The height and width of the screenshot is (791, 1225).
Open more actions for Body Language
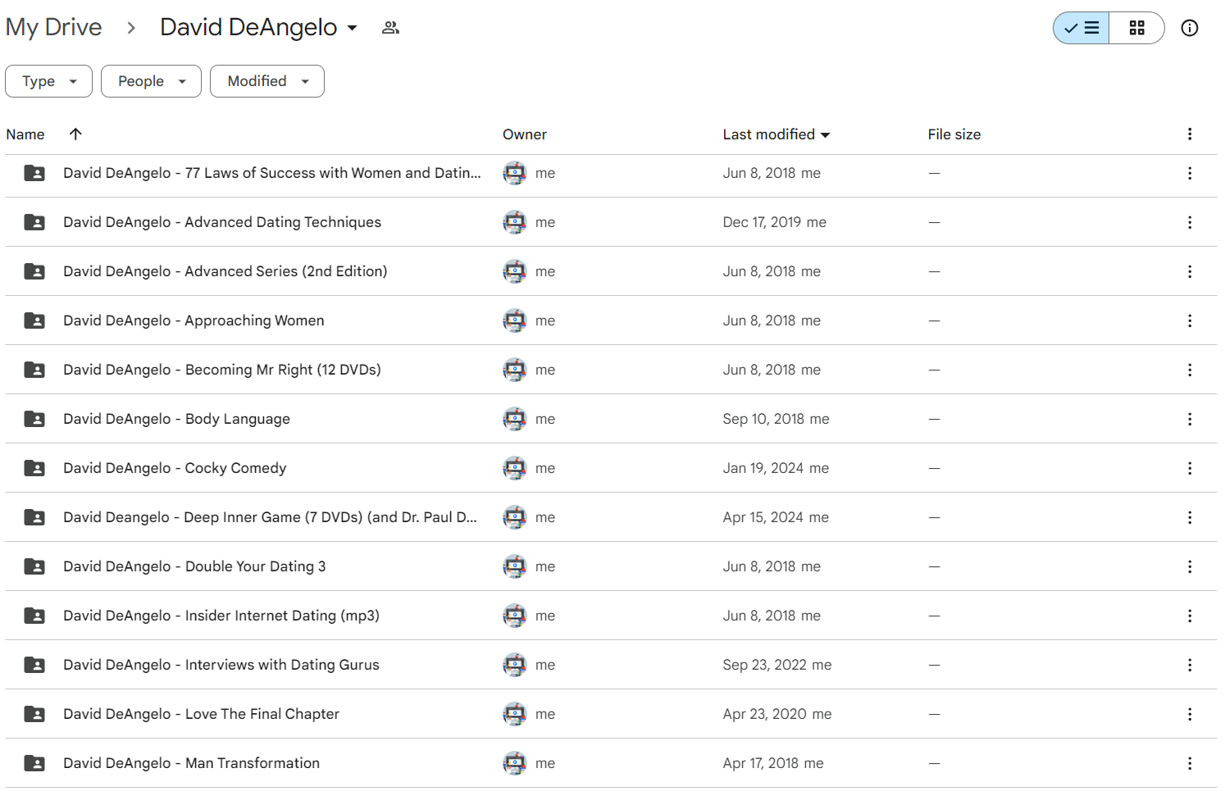pyautogui.click(x=1189, y=419)
